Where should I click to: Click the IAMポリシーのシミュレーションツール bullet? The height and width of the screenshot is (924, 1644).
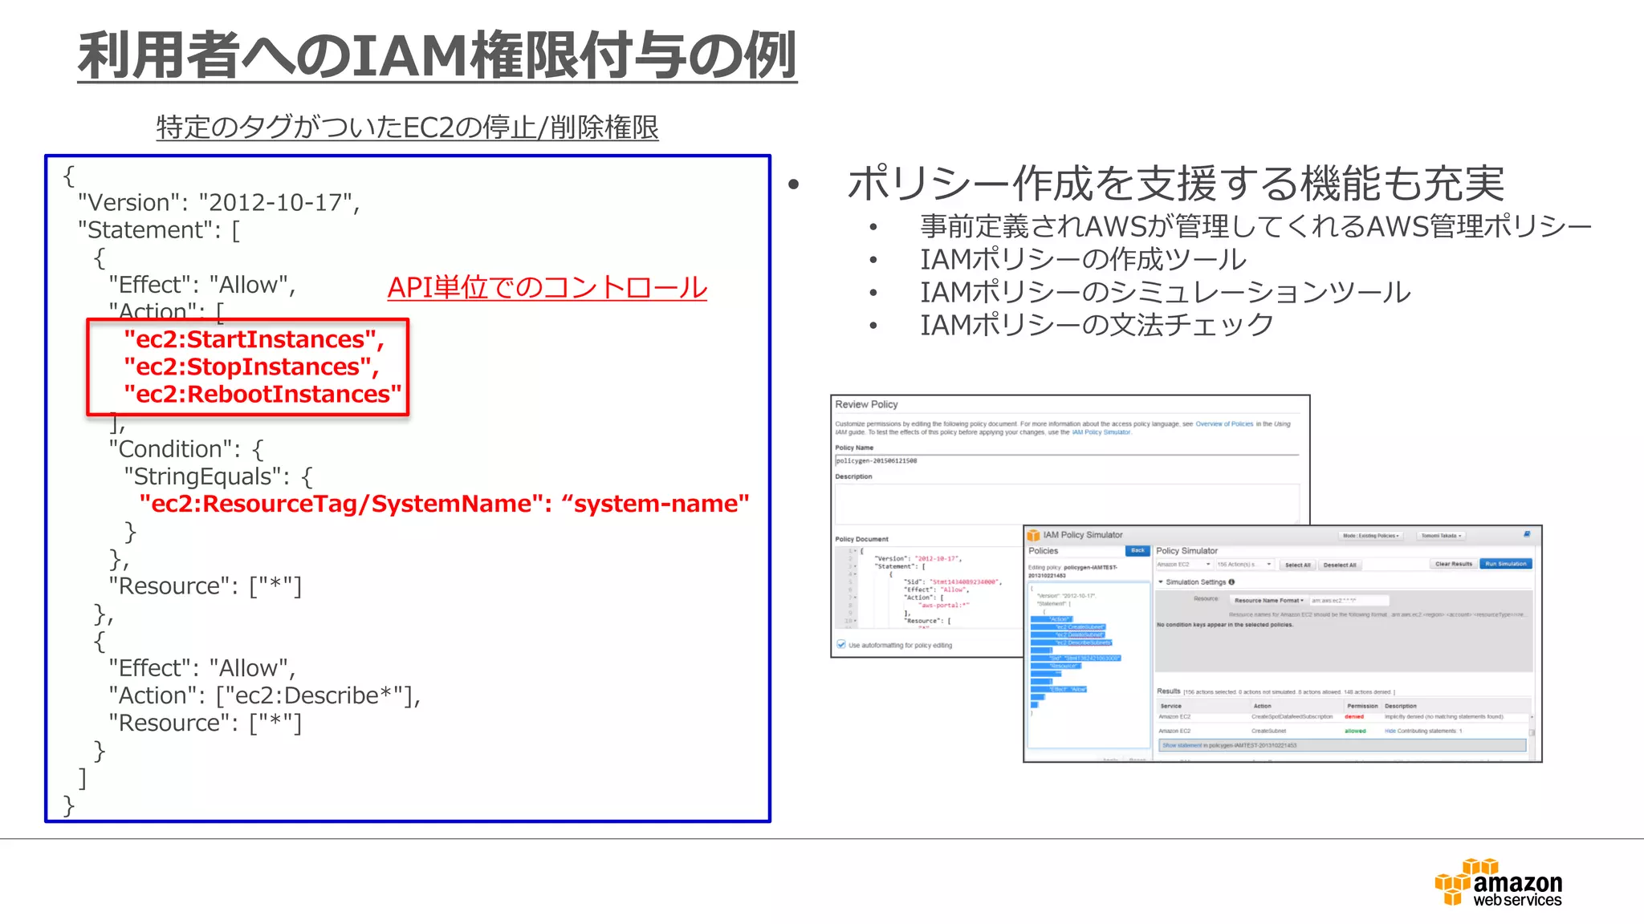pyautogui.click(x=1166, y=292)
